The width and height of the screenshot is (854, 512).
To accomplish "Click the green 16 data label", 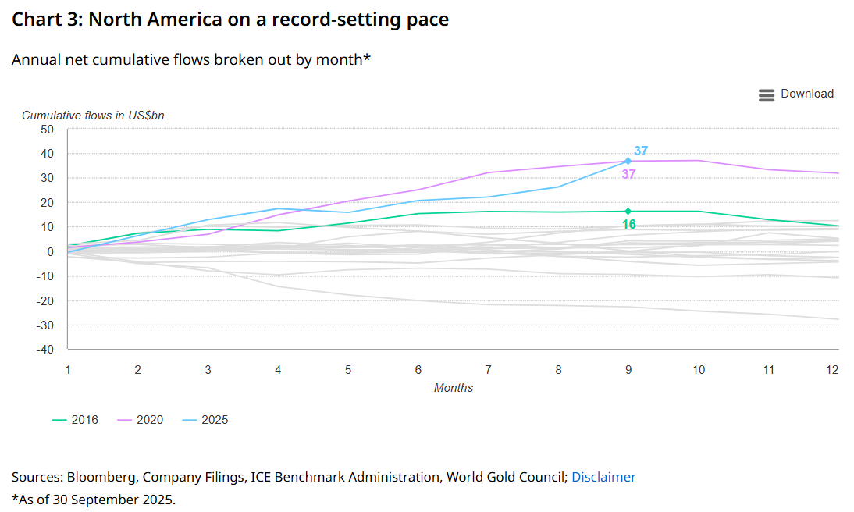I will point(628,225).
